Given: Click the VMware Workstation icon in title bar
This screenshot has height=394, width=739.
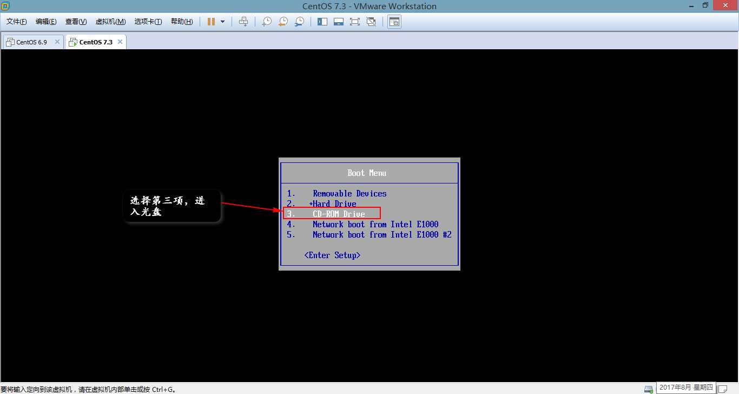Looking at the screenshot, I should pos(6,6).
